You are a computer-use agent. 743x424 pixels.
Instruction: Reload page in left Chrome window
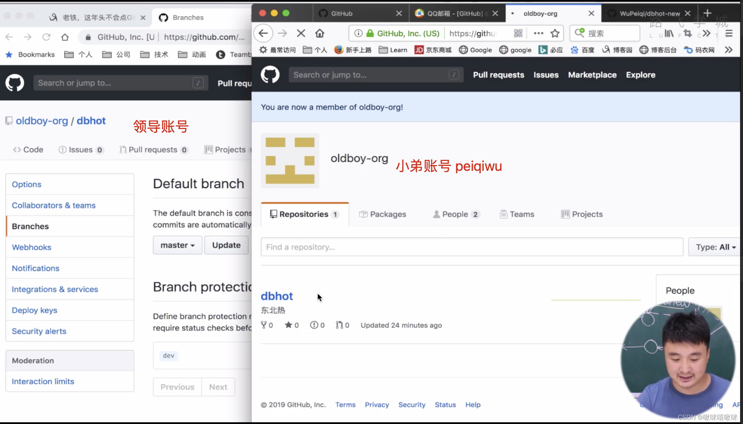point(46,37)
